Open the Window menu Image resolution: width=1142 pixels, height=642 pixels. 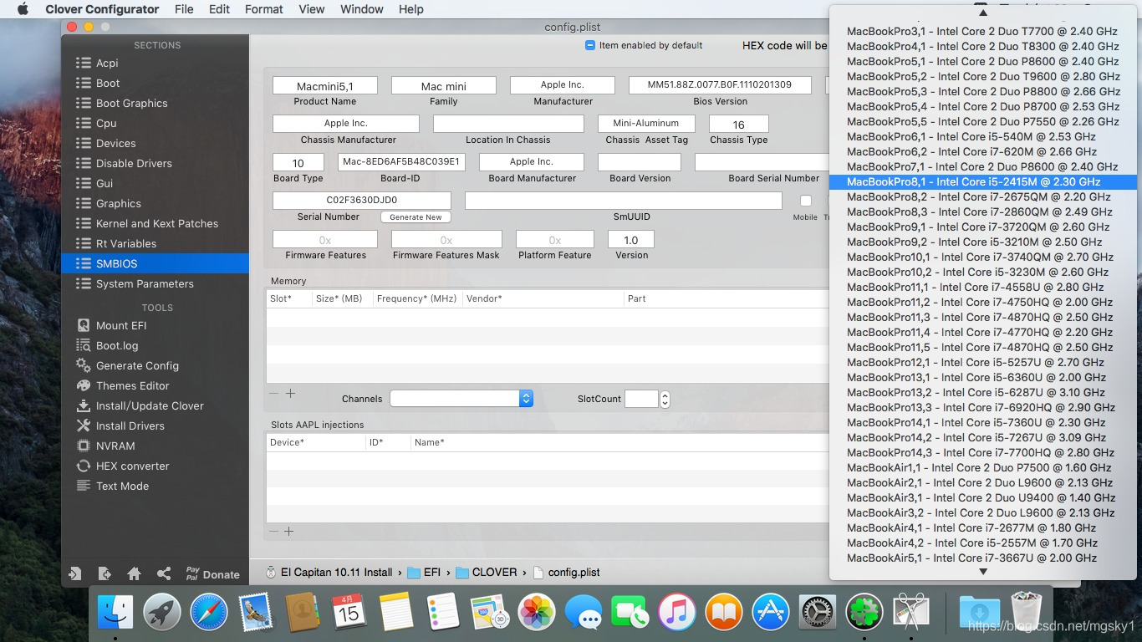pos(362,9)
